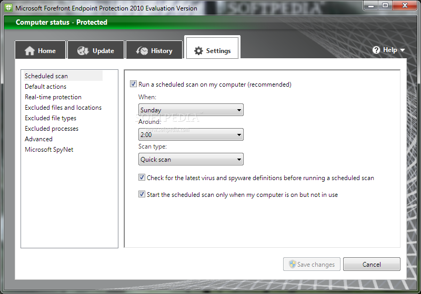Click the Settings tab gear icon
421x294 pixels.
(198, 50)
